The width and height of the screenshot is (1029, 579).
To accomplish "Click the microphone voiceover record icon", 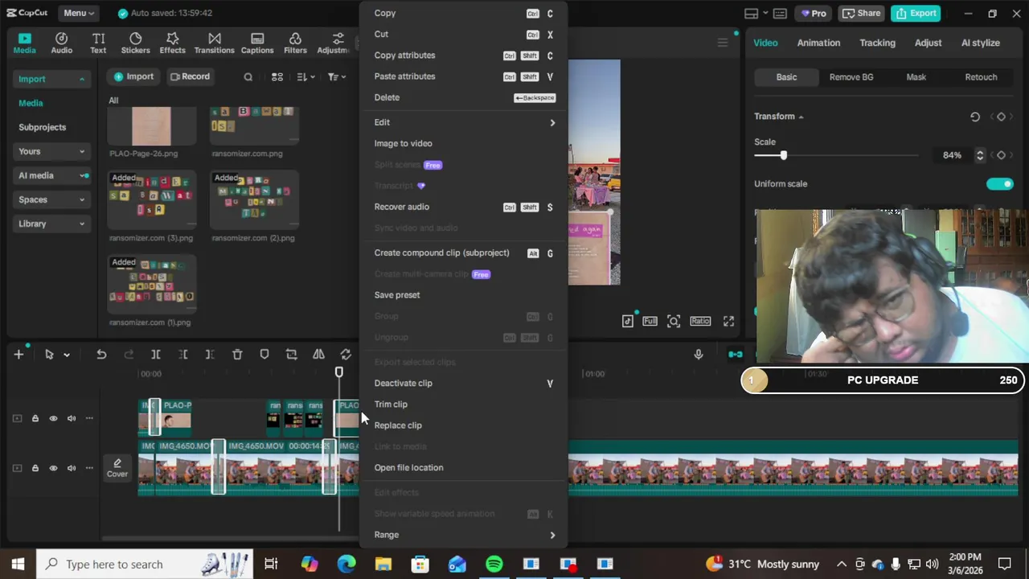I will point(699,355).
